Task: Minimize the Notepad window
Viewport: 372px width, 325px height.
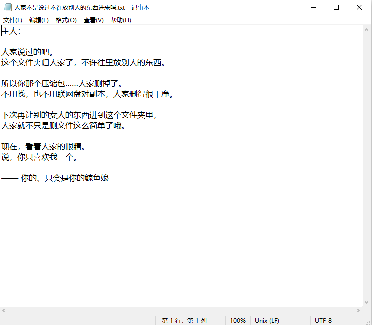Action: point(314,7)
